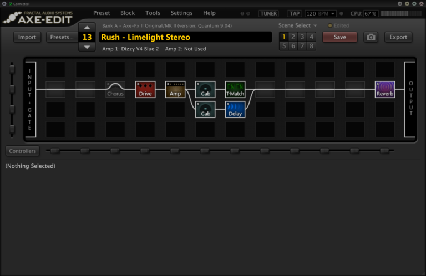
Task: Click the MIDI activity indicator icons
Action: (x=245, y=13)
